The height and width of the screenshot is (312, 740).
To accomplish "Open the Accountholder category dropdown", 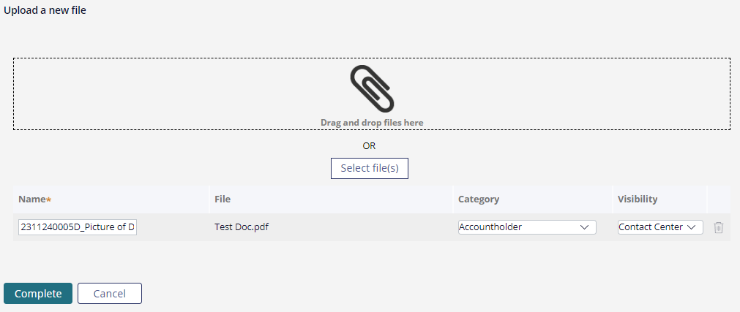I will coord(527,227).
